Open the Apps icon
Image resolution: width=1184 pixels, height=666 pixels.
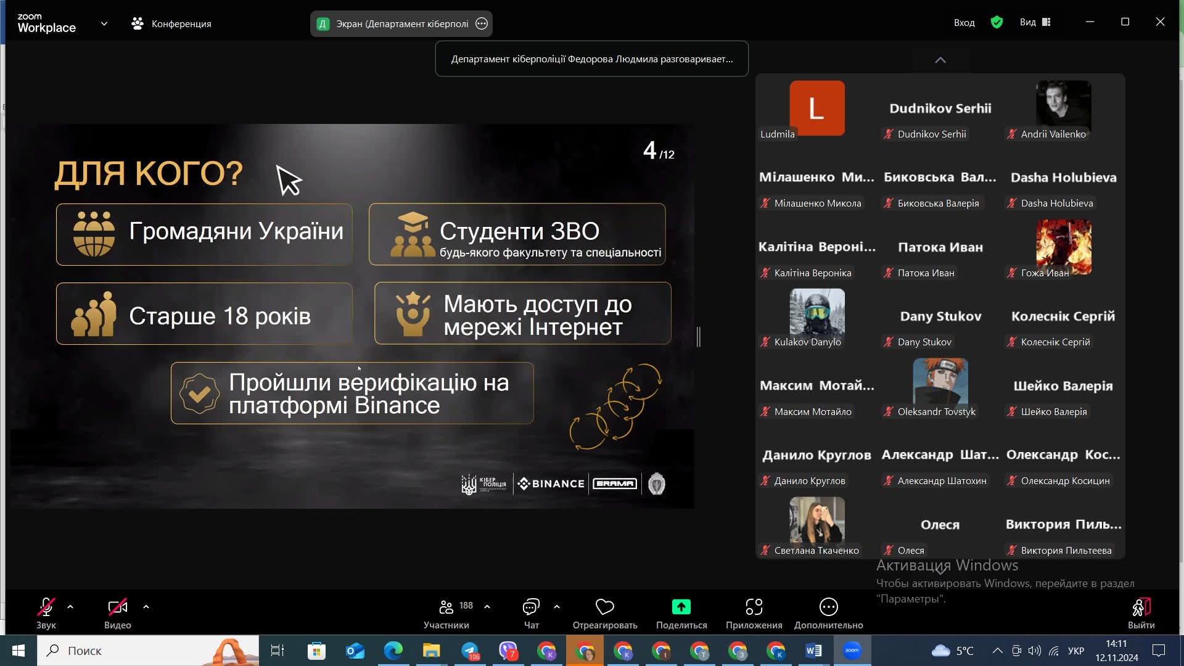pyautogui.click(x=754, y=607)
